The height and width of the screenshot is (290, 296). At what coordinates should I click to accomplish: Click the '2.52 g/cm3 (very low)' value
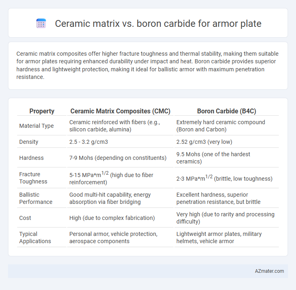(x=204, y=142)
